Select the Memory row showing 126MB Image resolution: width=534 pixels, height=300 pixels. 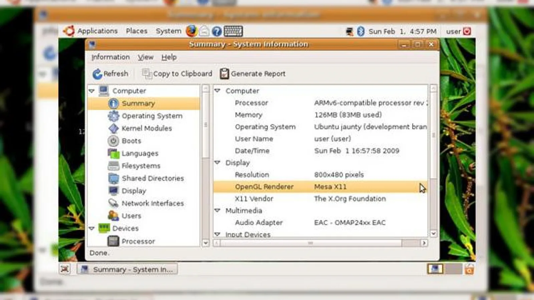[320, 115]
